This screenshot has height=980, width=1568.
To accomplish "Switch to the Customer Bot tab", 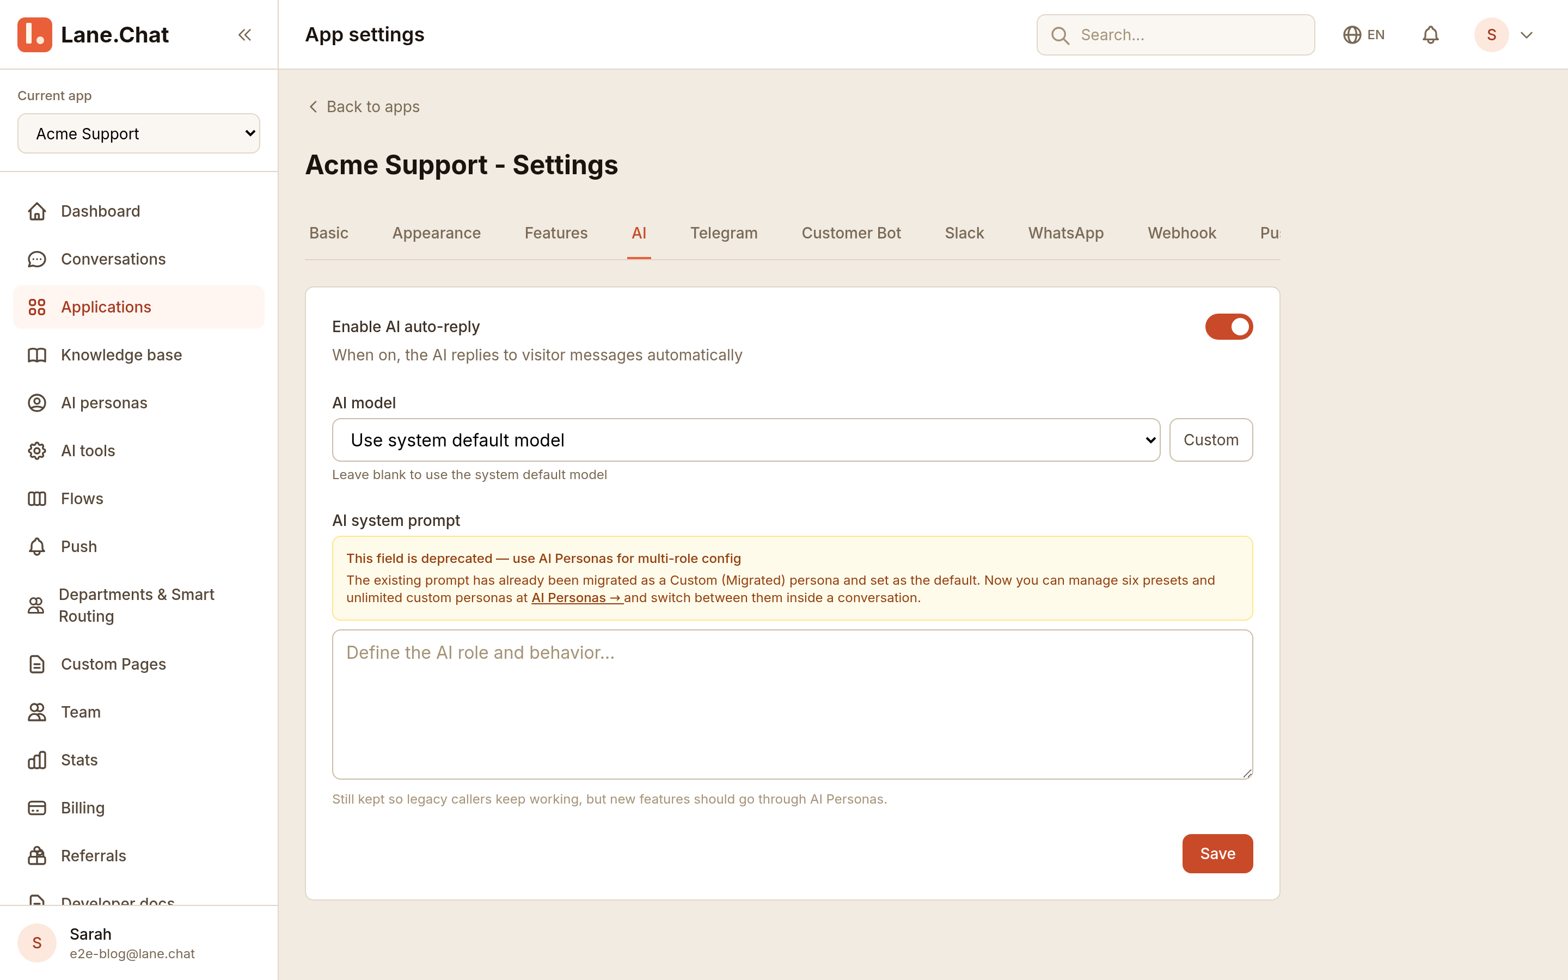I will pos(851,234).
